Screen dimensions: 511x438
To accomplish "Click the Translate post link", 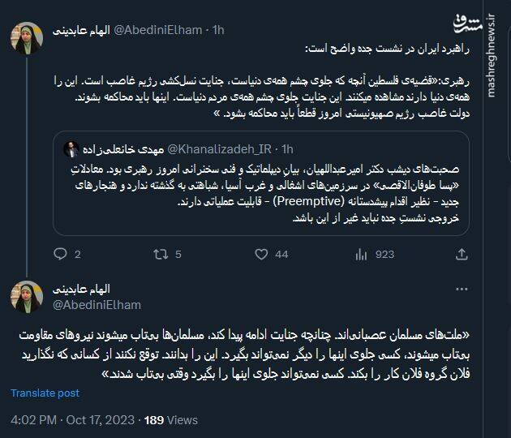I will point(45,393).
